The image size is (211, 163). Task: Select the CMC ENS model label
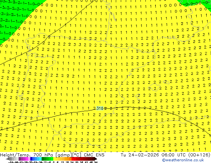coord(94,155)
